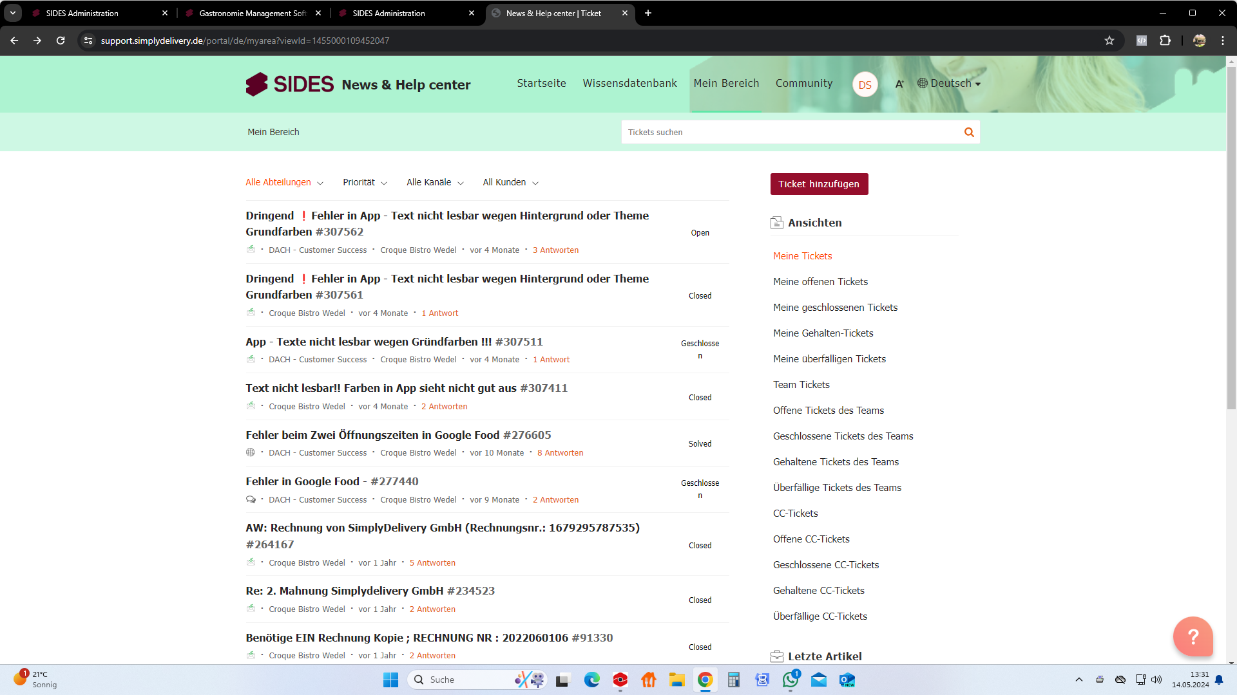Go back in browser history
This screenshot has width=1237, height=695.
[x=14, y=41]
